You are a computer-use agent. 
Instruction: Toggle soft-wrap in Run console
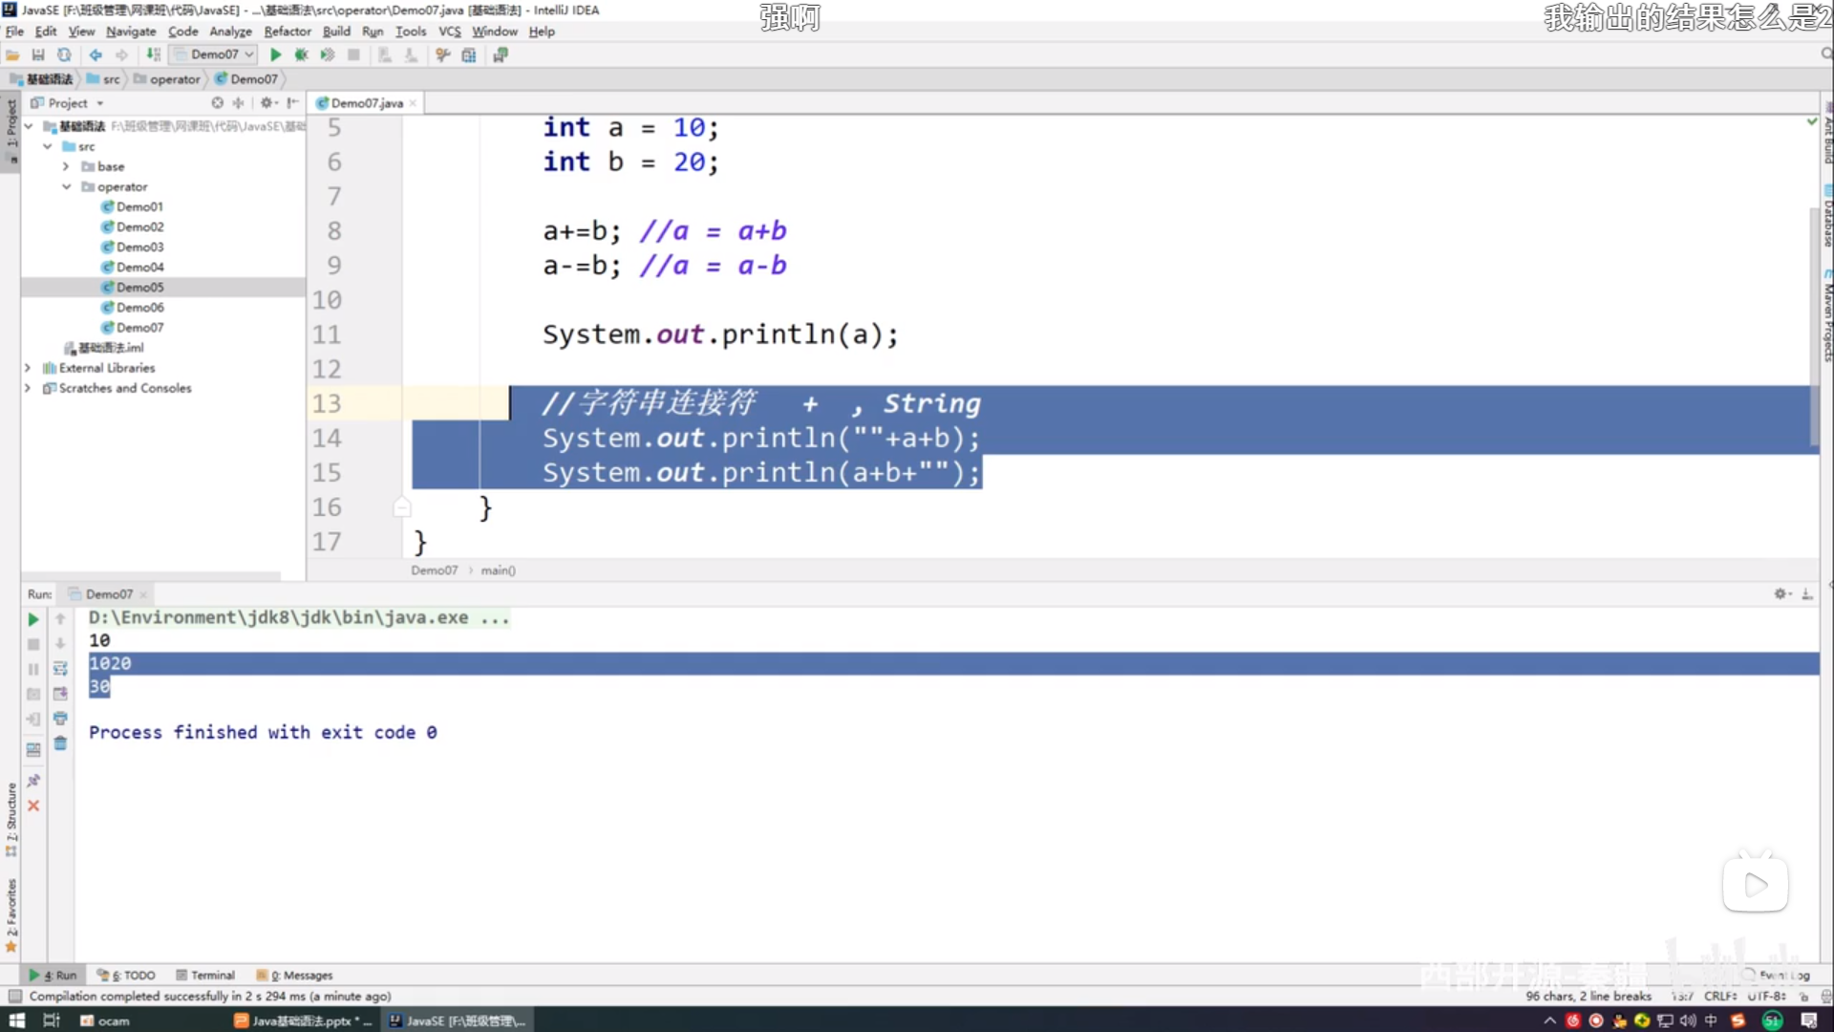pyautogui.click(x=60, y=669)
